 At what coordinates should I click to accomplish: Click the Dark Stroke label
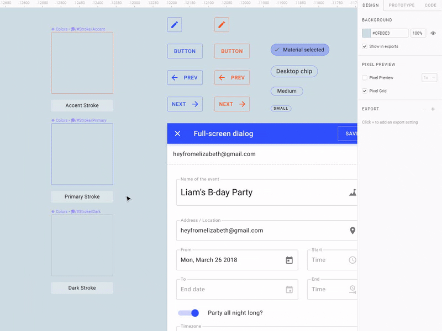click(82, 288)
